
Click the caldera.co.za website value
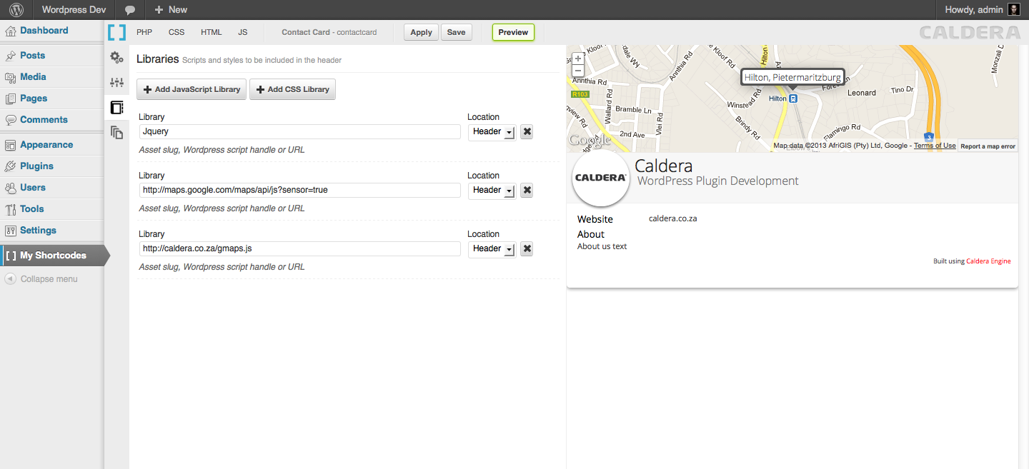click(x=672, y=218)
